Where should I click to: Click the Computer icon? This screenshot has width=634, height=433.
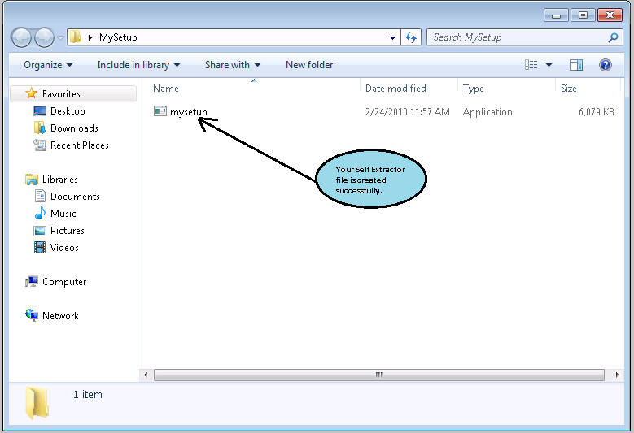click(x=32, y=281)
